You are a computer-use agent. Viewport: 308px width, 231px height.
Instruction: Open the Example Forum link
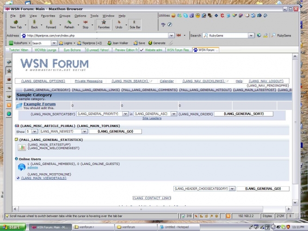tap(39, 104)
